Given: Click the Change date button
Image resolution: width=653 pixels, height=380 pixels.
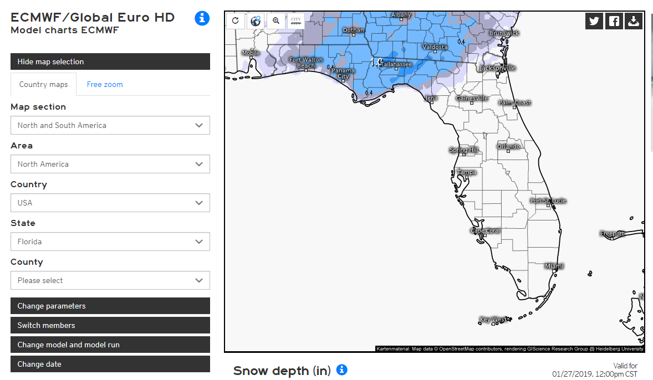Looking at the screenshot, I should [110, 364].
